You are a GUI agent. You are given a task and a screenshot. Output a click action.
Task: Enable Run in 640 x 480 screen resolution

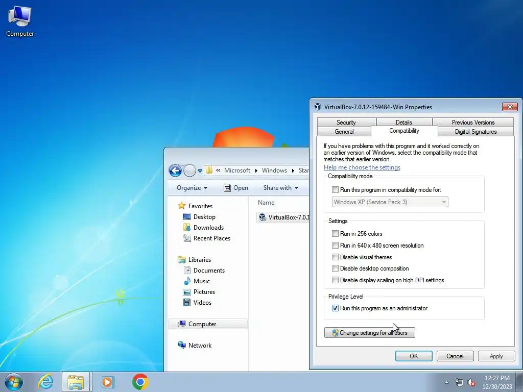(335, 246)
